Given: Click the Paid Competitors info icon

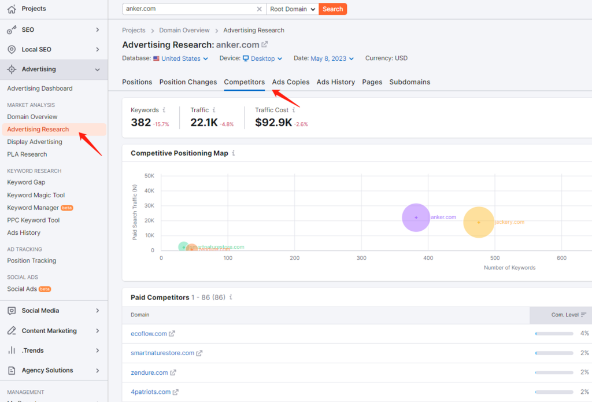Looking at the screenshot, I should click(231, 297).
